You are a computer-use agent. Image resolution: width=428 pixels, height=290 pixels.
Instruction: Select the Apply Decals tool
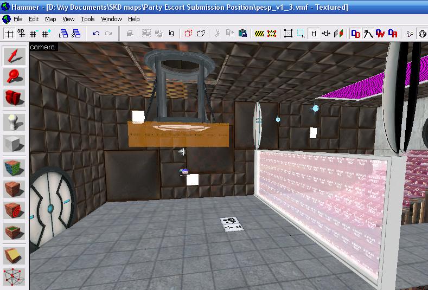[14, 210]
